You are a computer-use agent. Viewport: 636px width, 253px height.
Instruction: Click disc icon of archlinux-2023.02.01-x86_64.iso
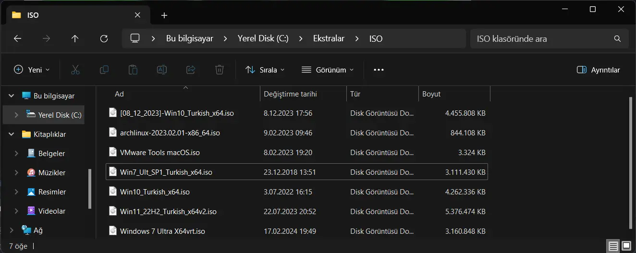pos(113,132)
